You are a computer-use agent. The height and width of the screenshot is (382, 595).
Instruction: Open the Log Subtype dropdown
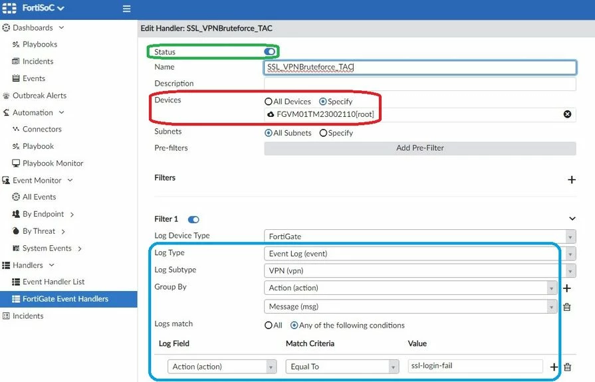pos(420,271)
